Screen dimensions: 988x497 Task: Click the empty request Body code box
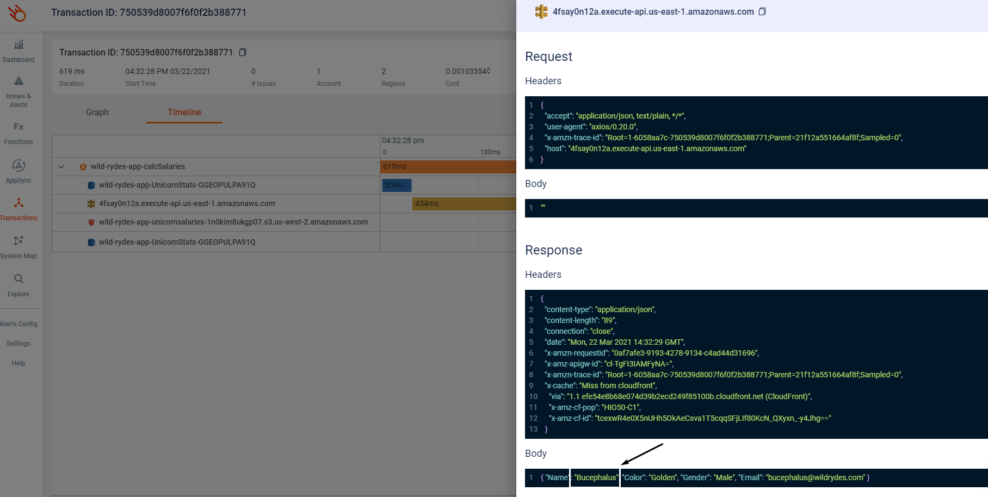click(756, 208)
